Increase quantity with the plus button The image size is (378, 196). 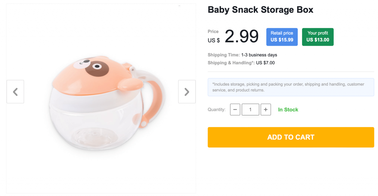pyautogui.click(x=266, y=109)
